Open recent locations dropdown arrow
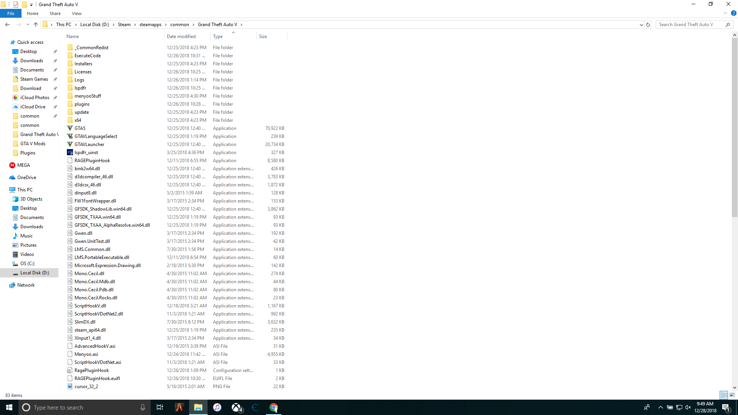Viewport: 738px width, 415px height. click(28, 25)
